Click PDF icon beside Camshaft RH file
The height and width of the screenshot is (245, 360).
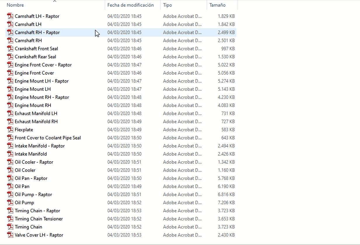pyautogui.click(x=10, y=41)
